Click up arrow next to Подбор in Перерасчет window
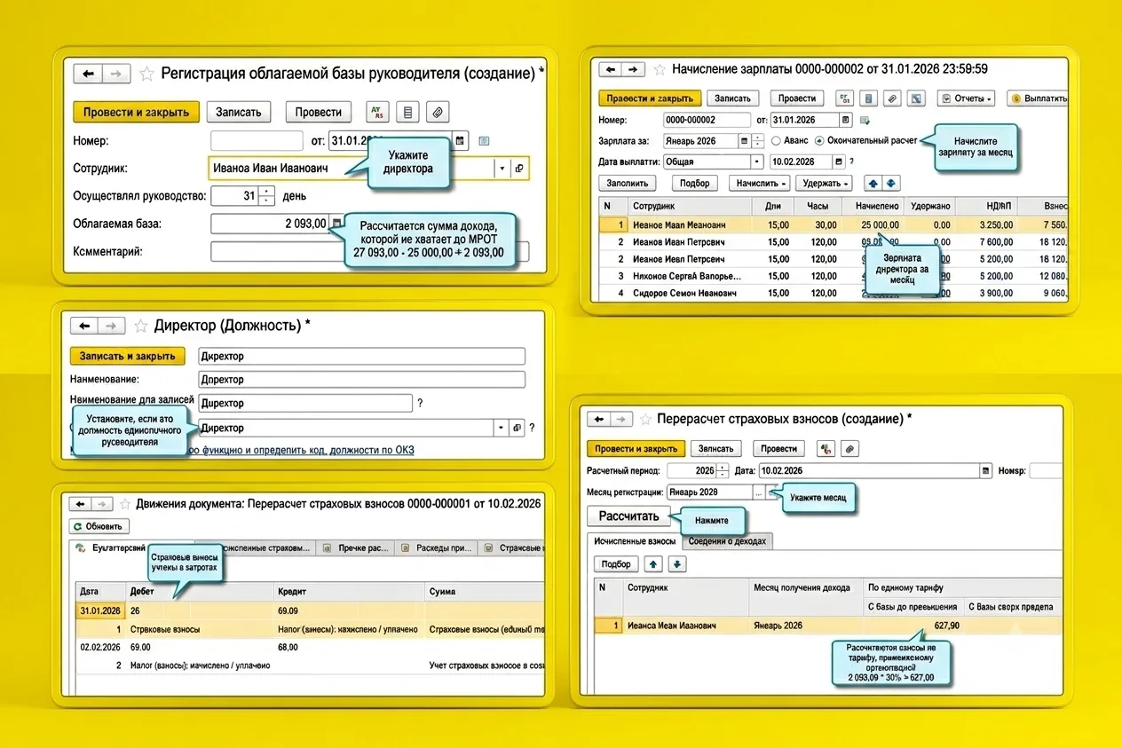Screen dimensions: 1122x748 (653, 563)
